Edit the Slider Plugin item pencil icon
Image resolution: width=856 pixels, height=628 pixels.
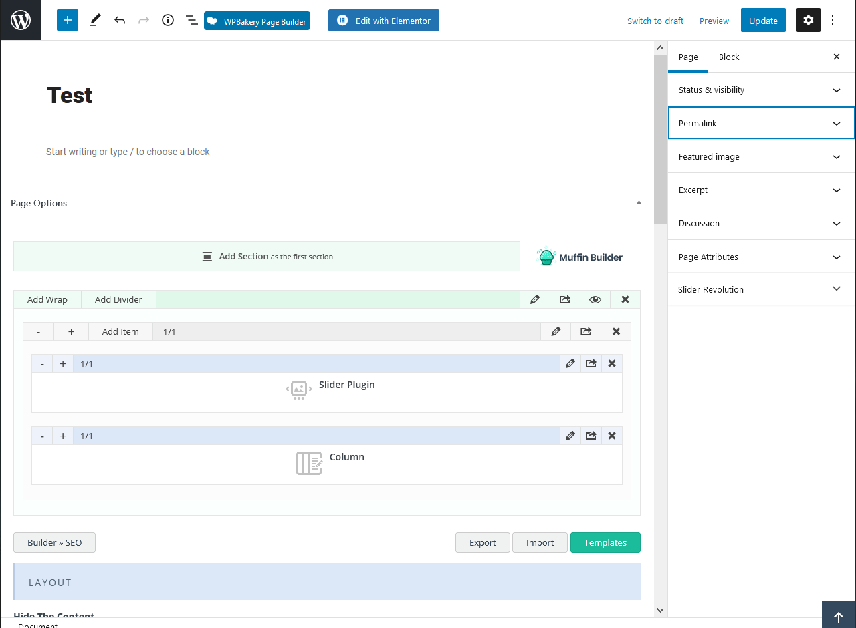click(x=570, y=363)
